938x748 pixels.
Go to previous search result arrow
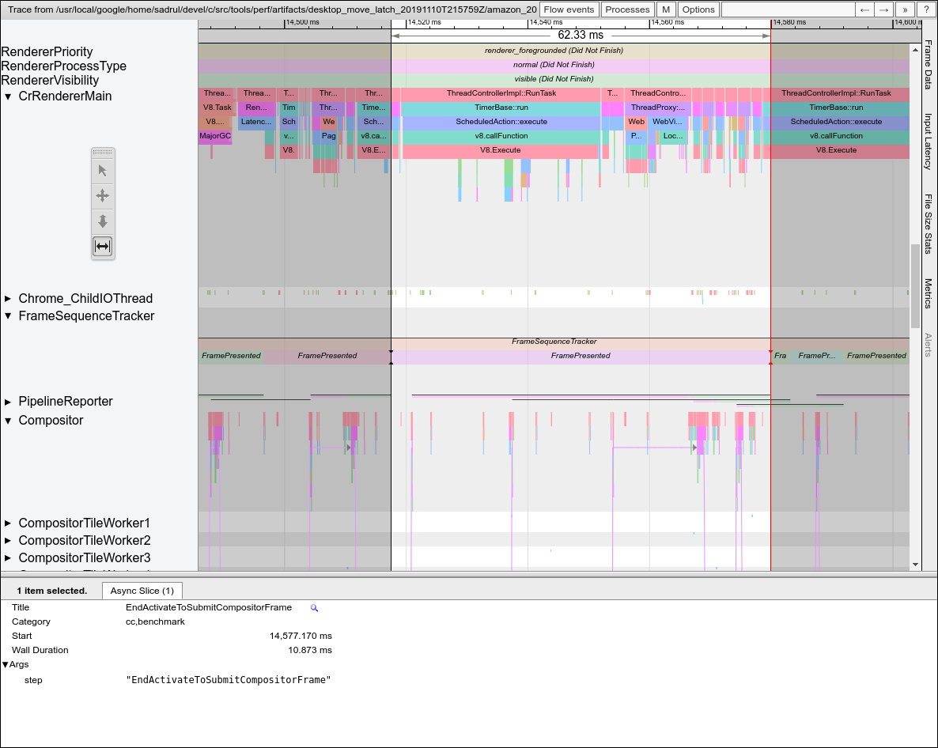point(865,9)
